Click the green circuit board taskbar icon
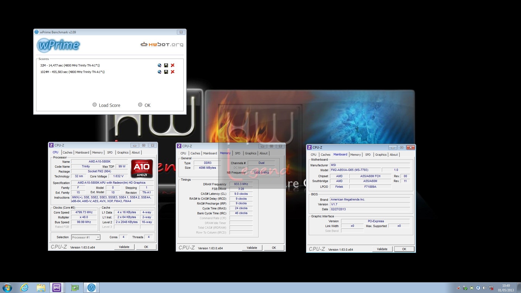521x293 pixels. (x=75, y=288)
